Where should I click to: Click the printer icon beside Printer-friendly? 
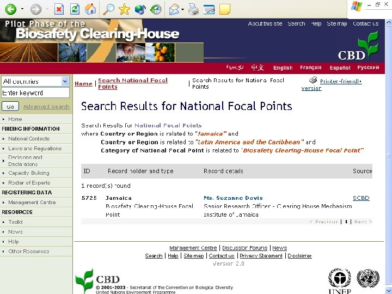[313, 80]
